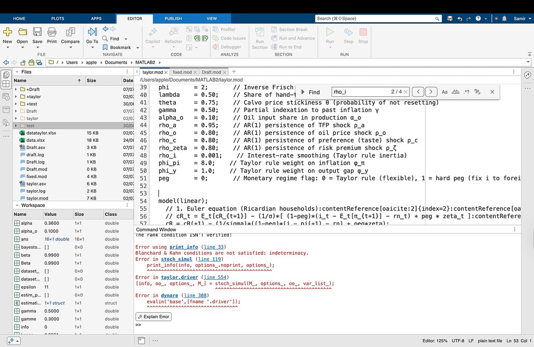534x347 pixels.
Task: Save file using the Save icon
Action: pos(37,32)
